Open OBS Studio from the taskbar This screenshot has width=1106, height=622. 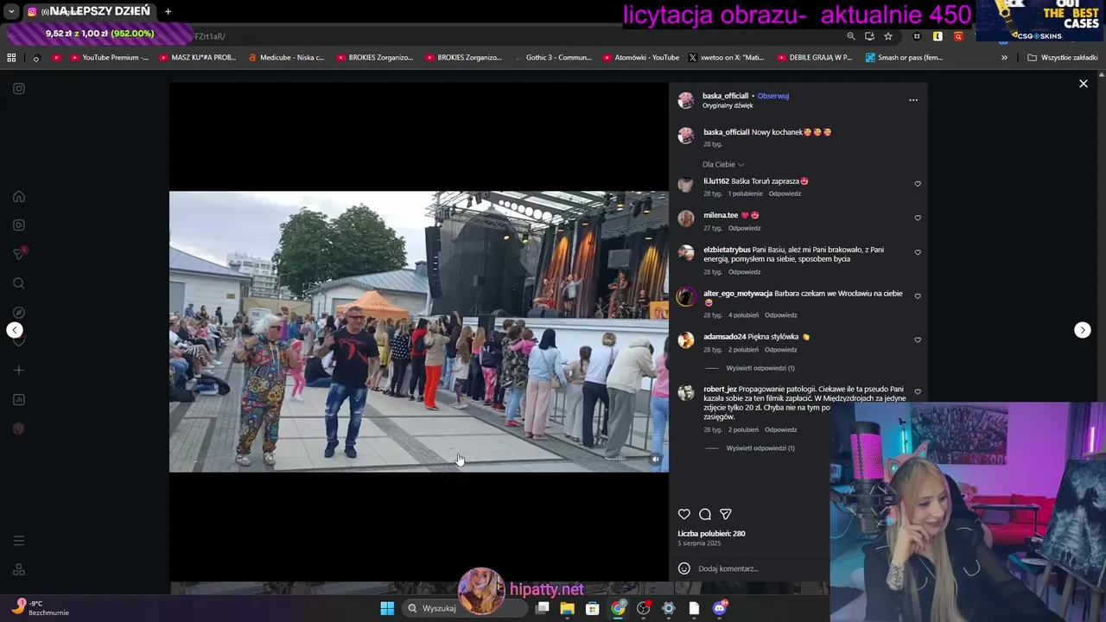coord(643,608)
